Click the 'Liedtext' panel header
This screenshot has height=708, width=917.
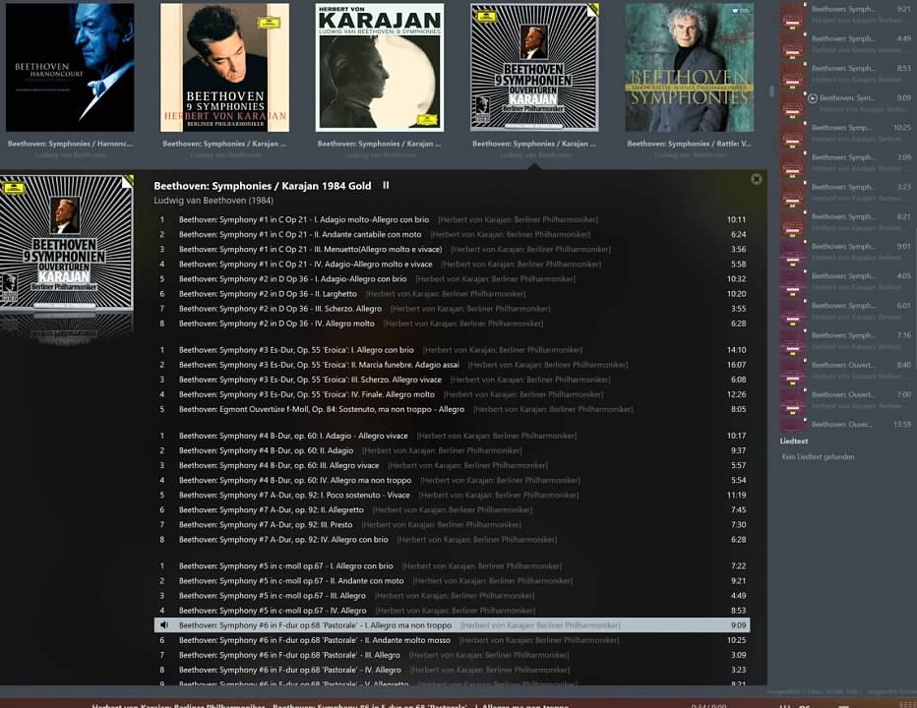[794, 442]
